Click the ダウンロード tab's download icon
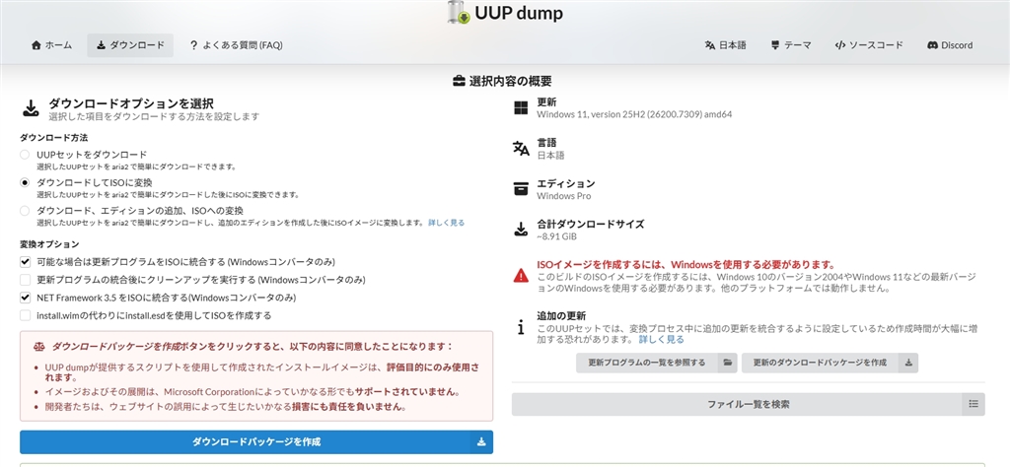This screenshot has width=1010, height=467. (x=102, y=45)
